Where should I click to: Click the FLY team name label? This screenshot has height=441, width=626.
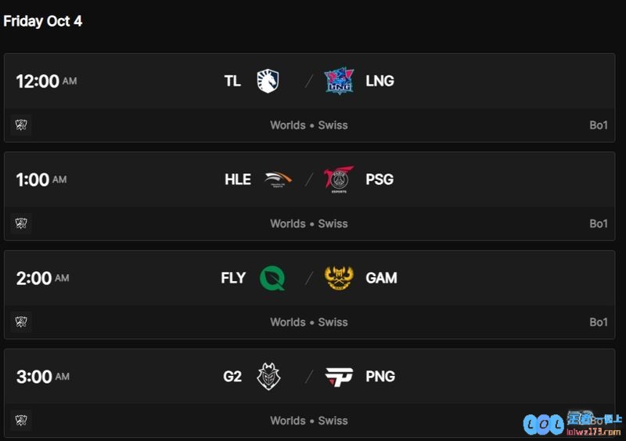(233, 278)
